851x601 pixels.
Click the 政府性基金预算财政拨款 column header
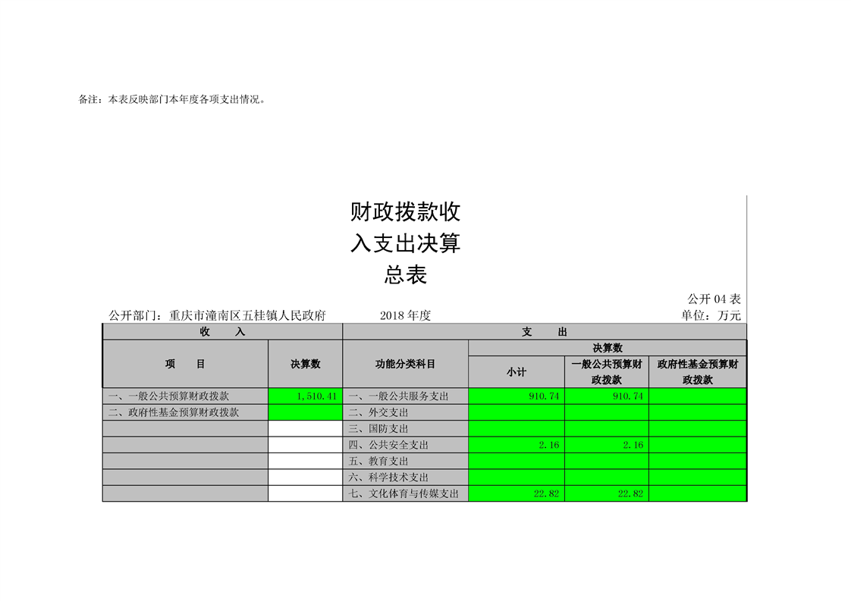pyautogui.click(x=698, y=372)
